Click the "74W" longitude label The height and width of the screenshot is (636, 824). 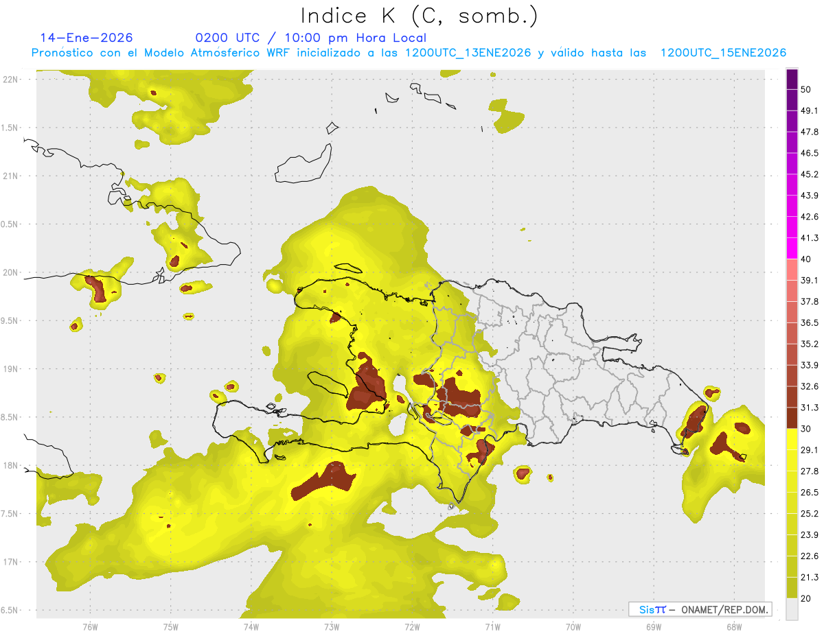(x=251, y=626)
